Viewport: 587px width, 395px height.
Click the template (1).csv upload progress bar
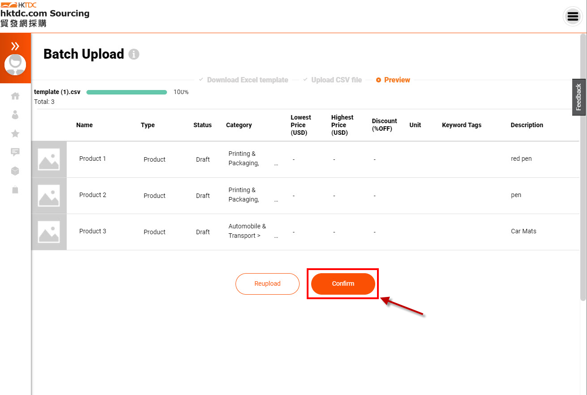click(127, 92)
